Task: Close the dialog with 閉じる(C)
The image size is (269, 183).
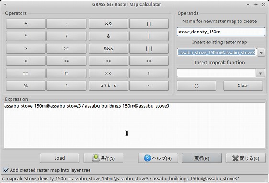Action: tap(246, 158)
